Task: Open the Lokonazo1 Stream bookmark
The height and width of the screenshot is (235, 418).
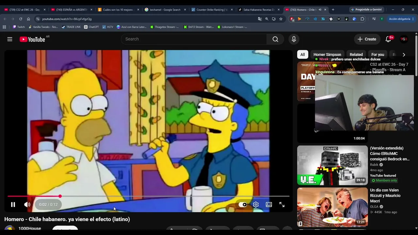Action: tap(232, 27)
